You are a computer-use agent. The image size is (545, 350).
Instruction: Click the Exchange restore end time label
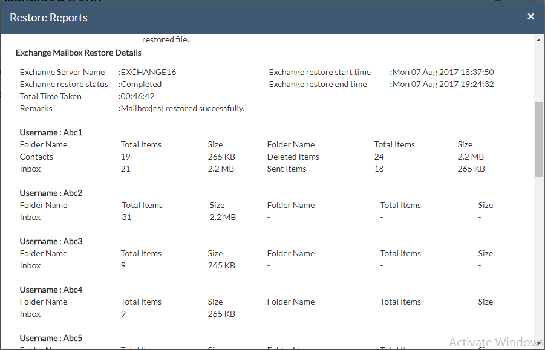(x=318, y=84)
